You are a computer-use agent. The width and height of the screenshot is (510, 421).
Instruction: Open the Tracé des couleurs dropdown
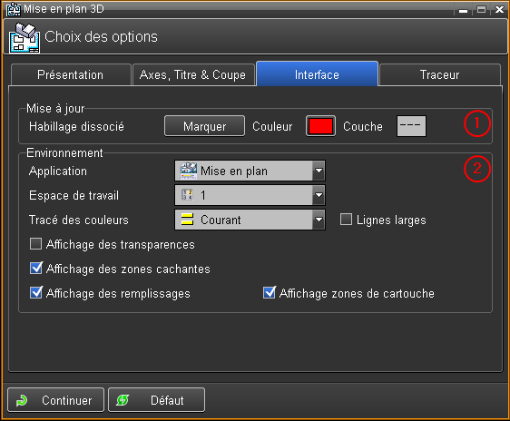click(319, 220)
